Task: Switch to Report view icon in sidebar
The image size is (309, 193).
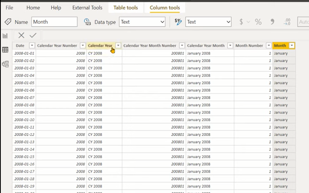Action: 5,36
